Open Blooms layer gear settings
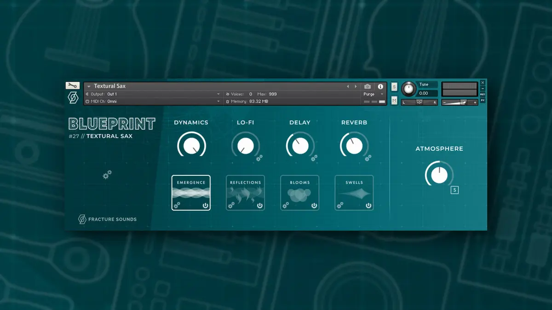This screenshot has height=310, width=552. [x=286, y=205]
